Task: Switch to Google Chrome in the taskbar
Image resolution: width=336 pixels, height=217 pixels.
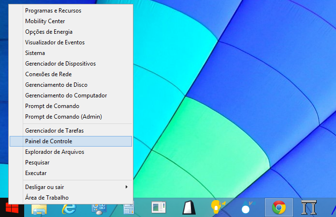Action: pos(279,207)
